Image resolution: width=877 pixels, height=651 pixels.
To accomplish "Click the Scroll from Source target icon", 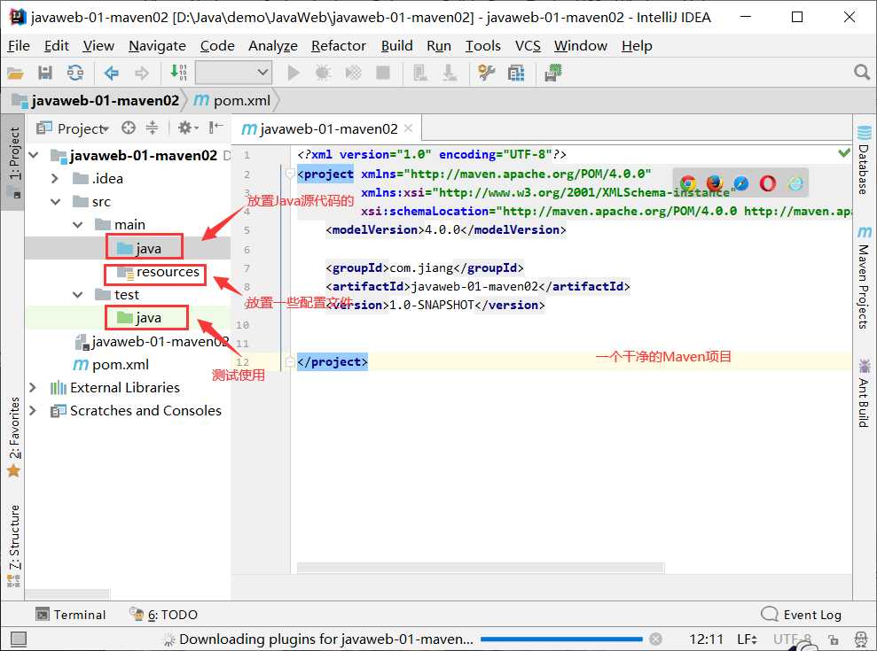I will point(129,128).
